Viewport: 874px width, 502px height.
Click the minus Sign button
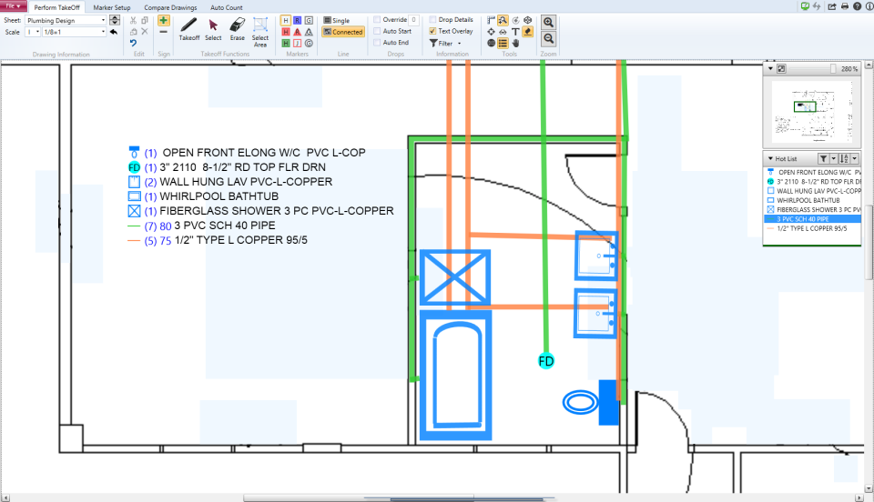163,32
